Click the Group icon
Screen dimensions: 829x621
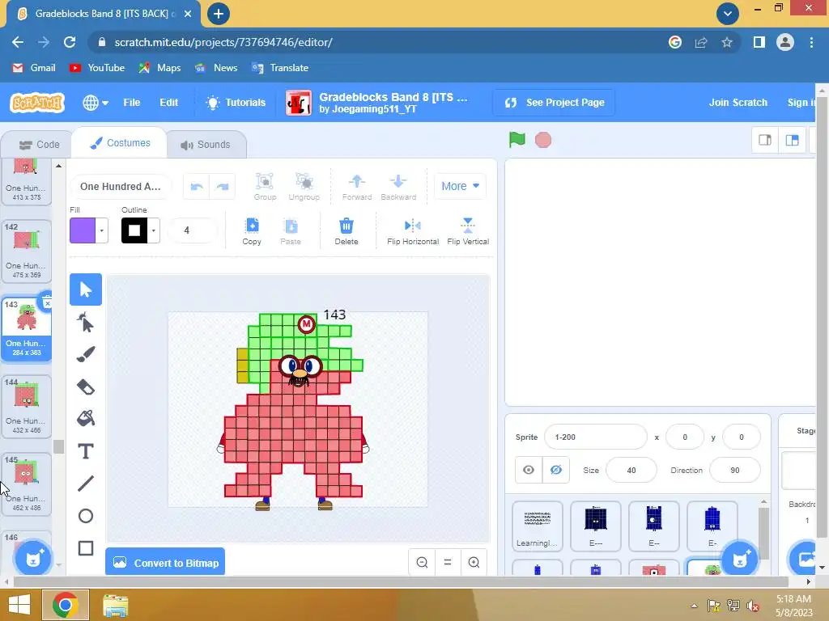coord(265,187)
